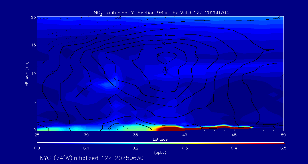Select color scale value 0.3
Viewport: 308px width, 164px height.
tap(185, 148)
